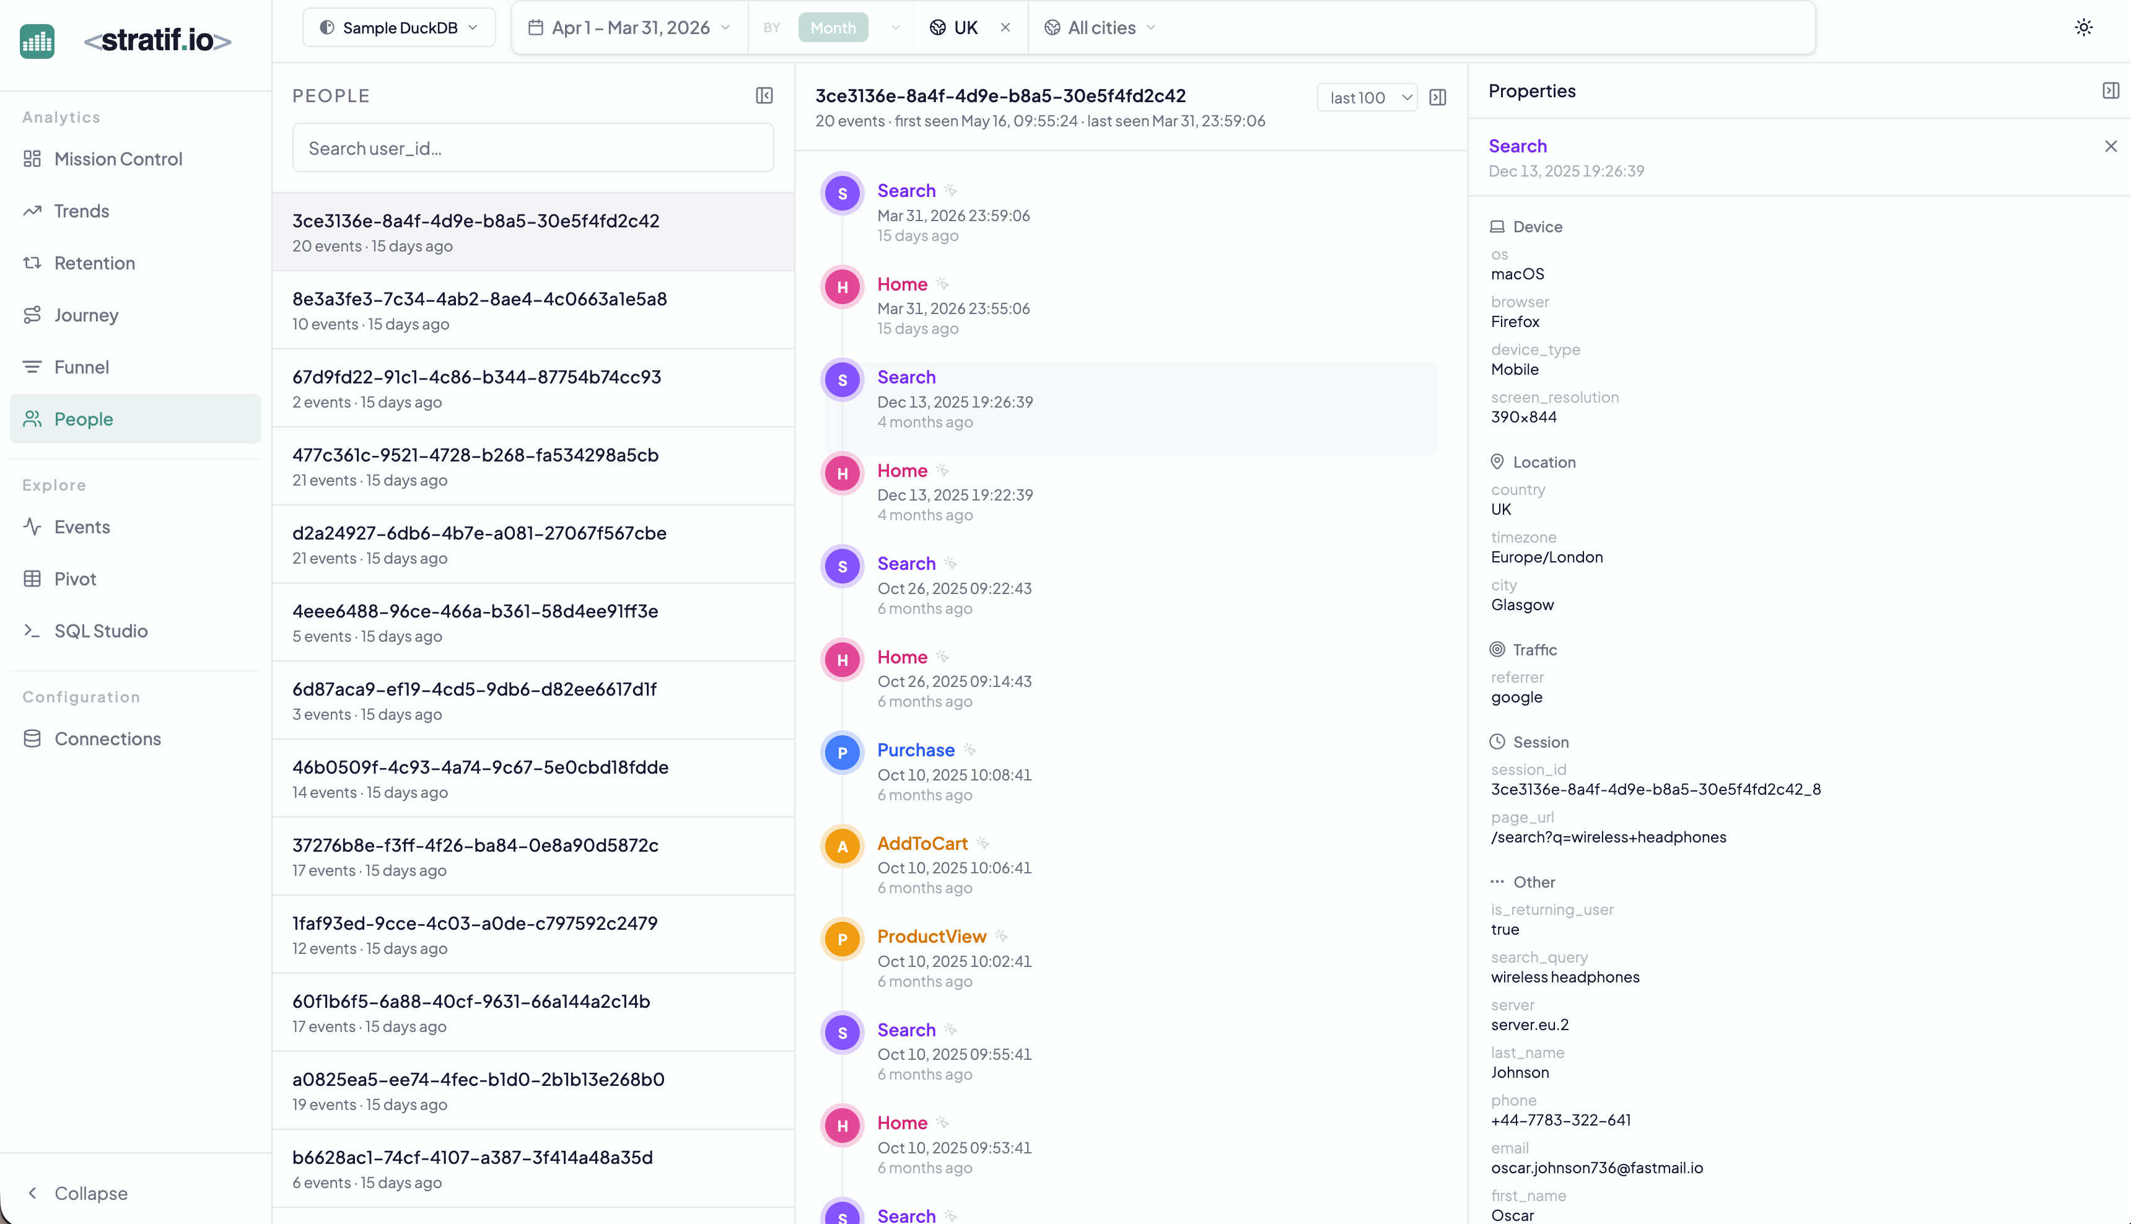The width and height of the screenshot is (2131, 1224).
Task: Open the Trends page
Action: (135, 211)
